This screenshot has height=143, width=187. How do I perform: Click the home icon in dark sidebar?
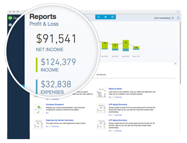pos(10,25)
